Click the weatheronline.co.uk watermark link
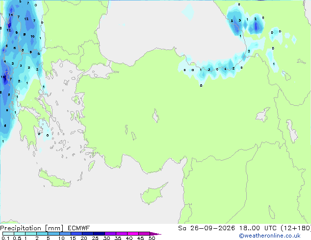This screenshot has height=240, width=311. (x=270, y=236)
